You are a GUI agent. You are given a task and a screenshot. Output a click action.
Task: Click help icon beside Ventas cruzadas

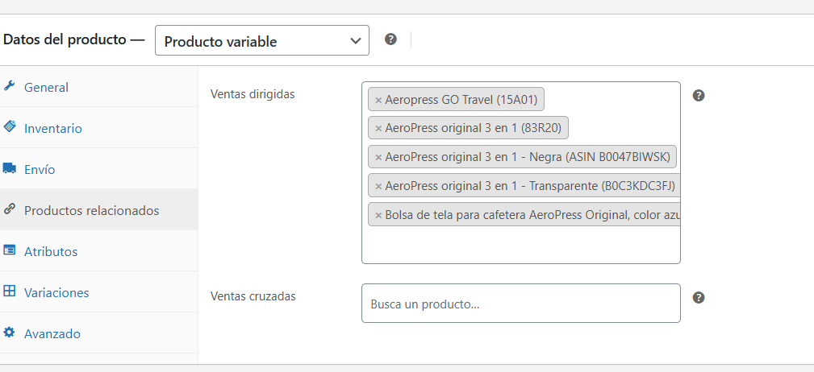pyautogui.click(x=699, y=297)
